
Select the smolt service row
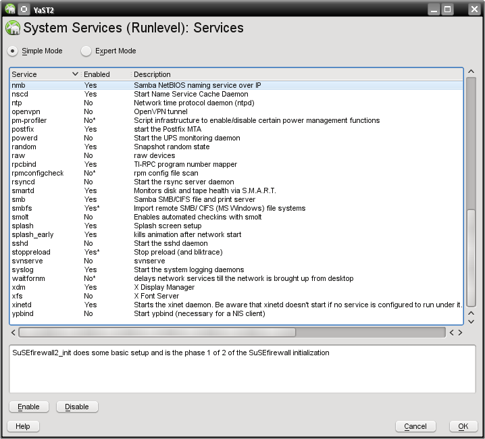[x=236, y=217]
